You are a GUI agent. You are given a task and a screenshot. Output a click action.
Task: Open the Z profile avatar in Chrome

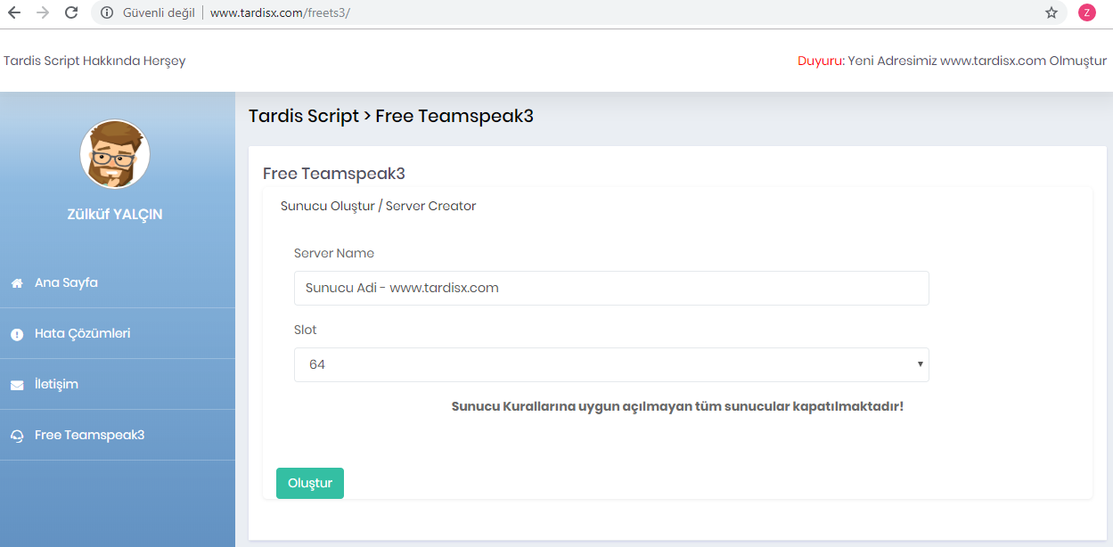tap(1086, 12)
